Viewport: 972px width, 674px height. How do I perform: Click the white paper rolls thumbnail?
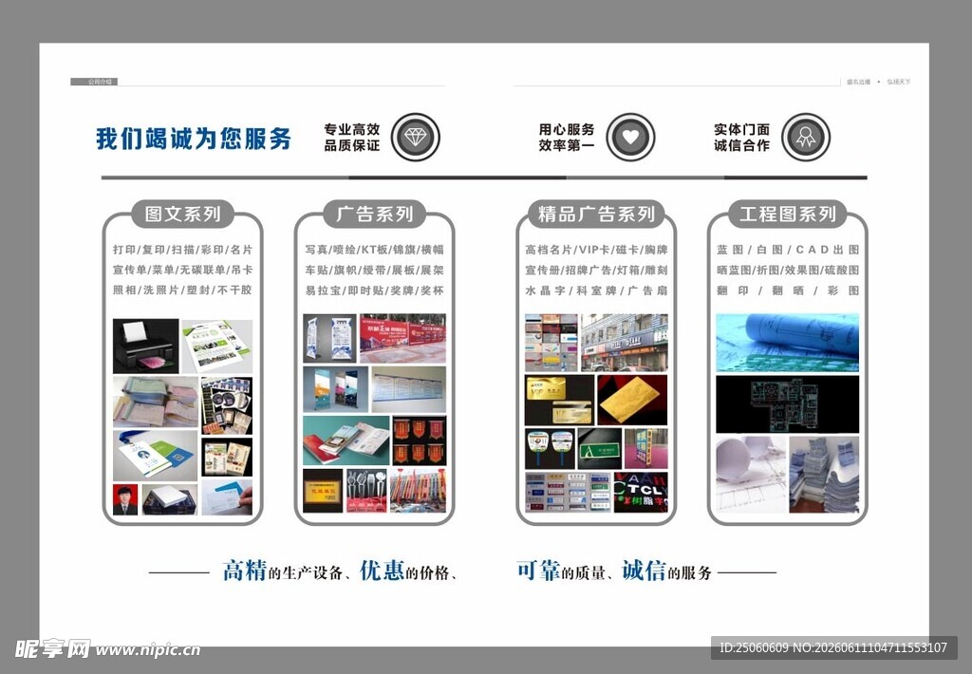point(751,475)
